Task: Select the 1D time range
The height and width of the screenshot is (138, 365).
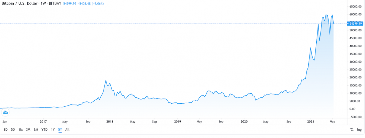Action: 5,129
